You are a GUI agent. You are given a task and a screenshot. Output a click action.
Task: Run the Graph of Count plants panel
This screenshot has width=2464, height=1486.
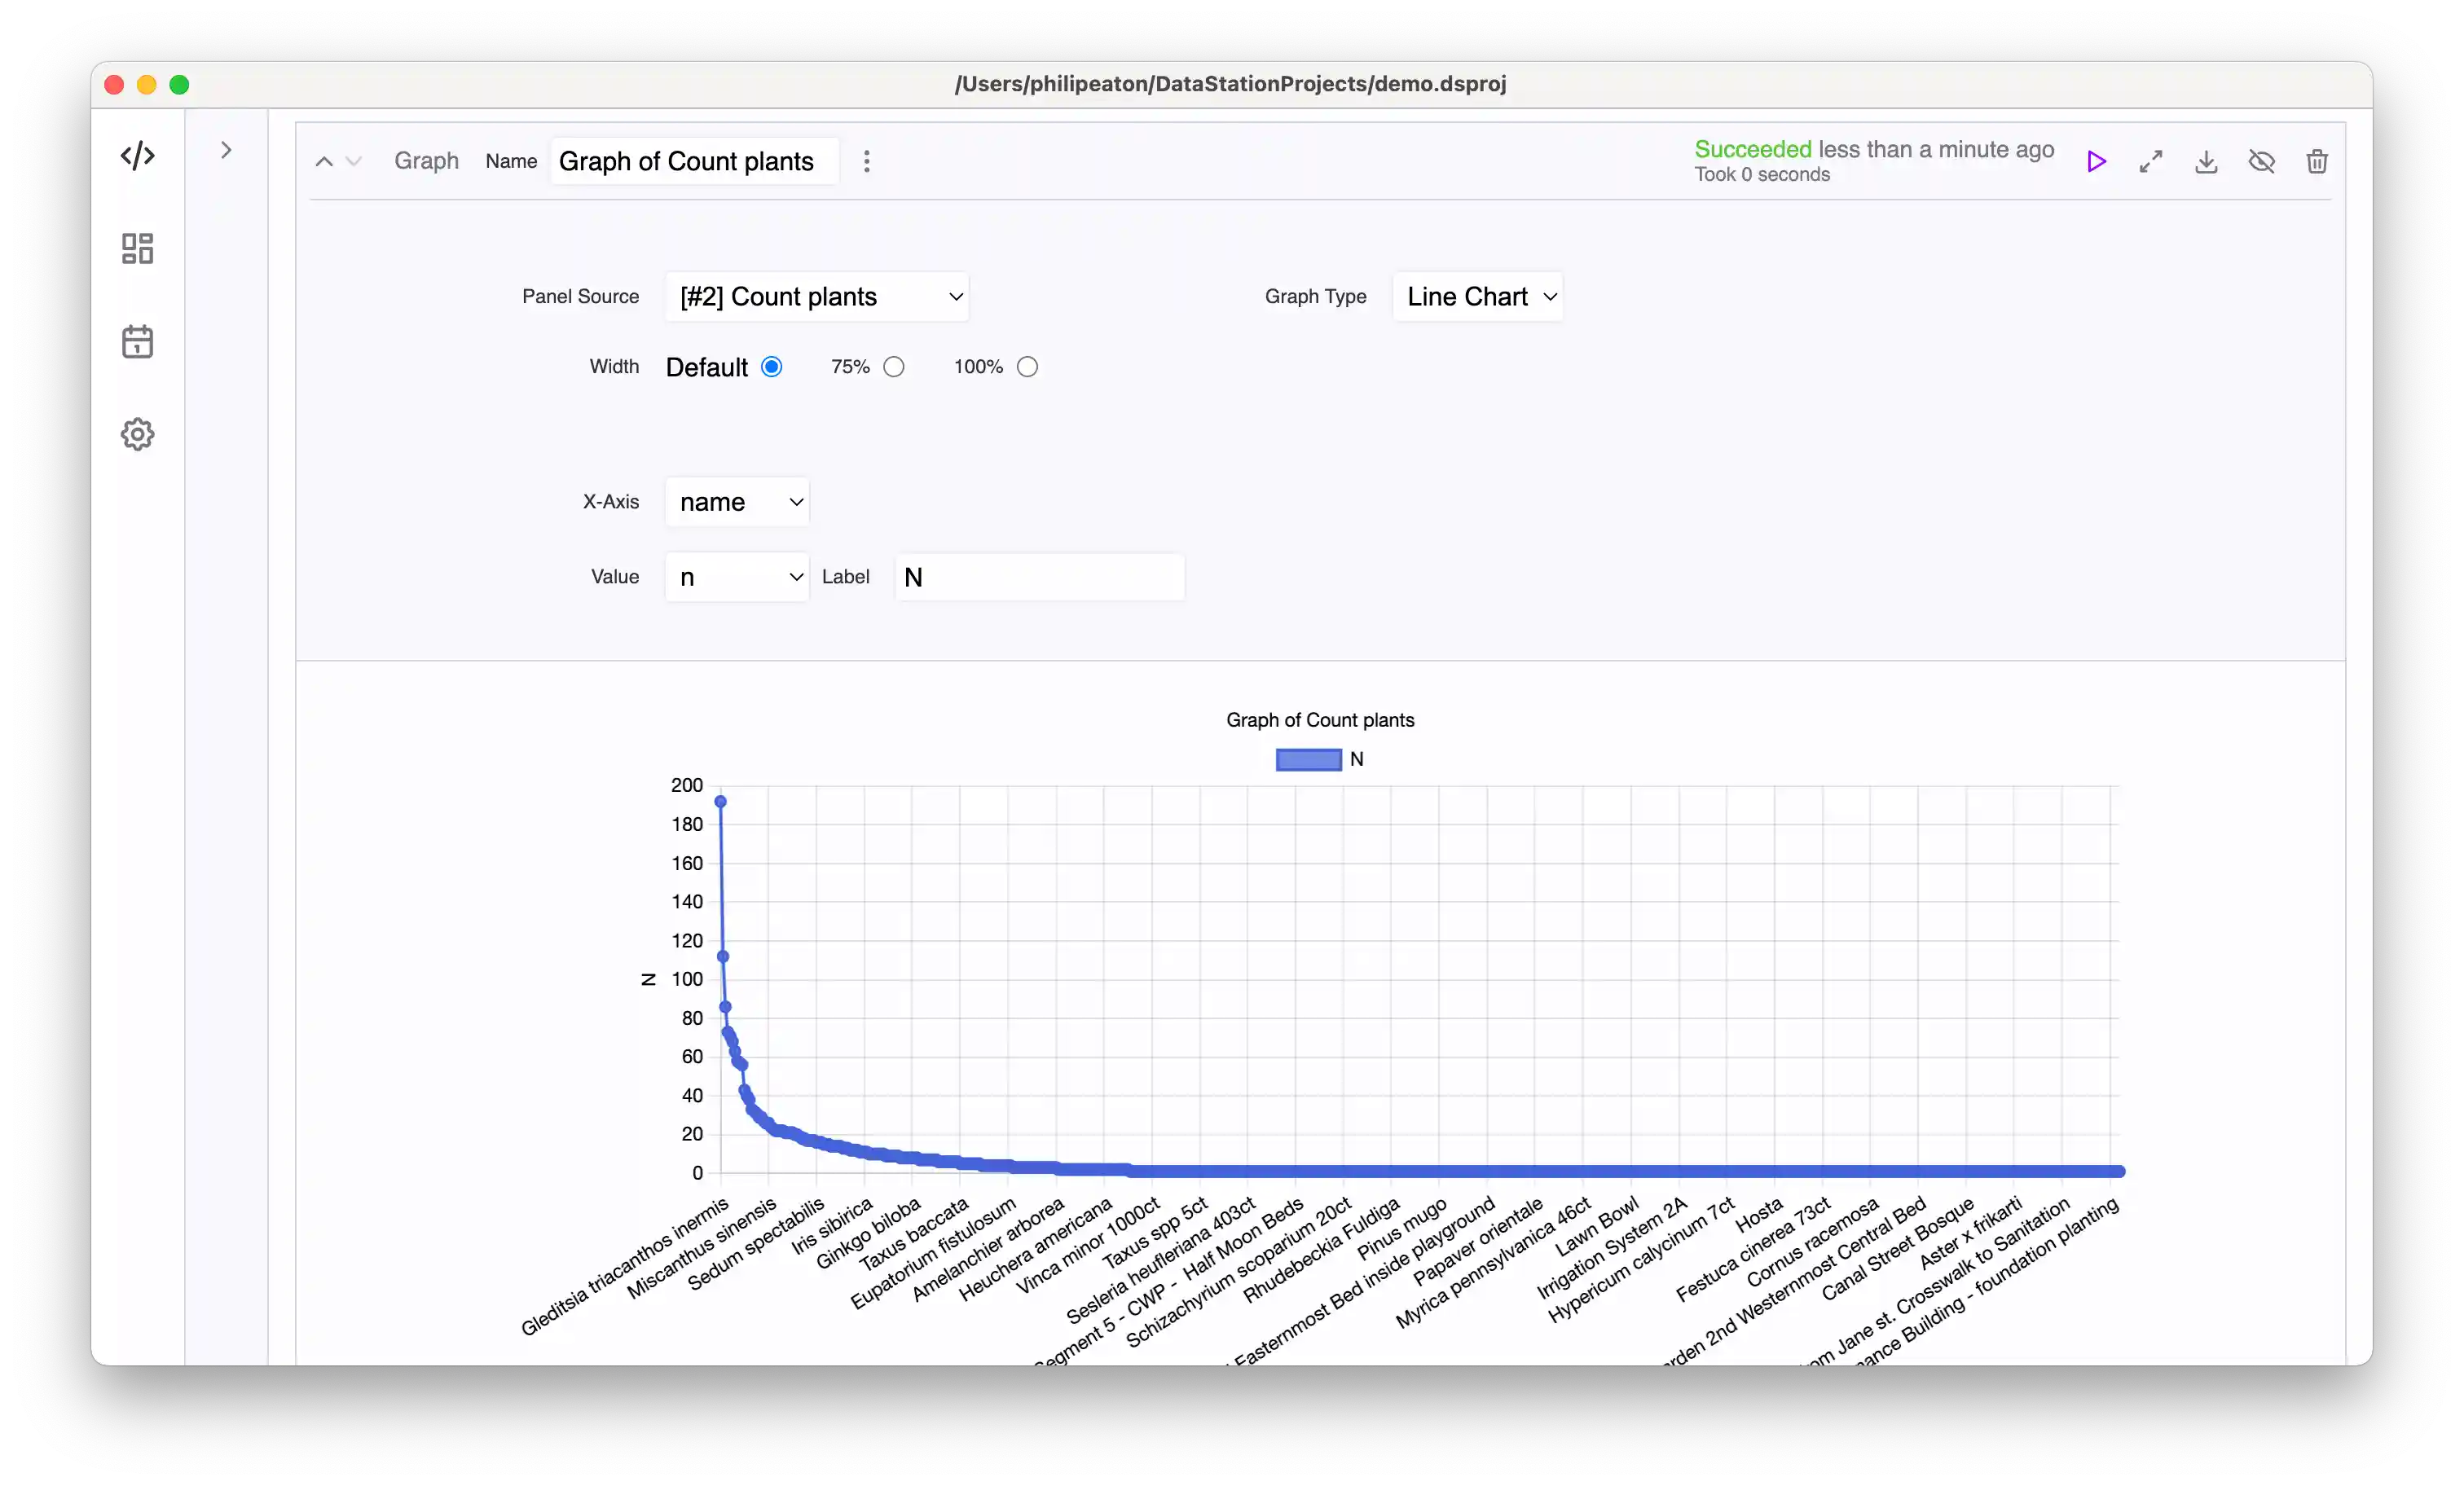pyautogui.click(x=2097, y=161)
